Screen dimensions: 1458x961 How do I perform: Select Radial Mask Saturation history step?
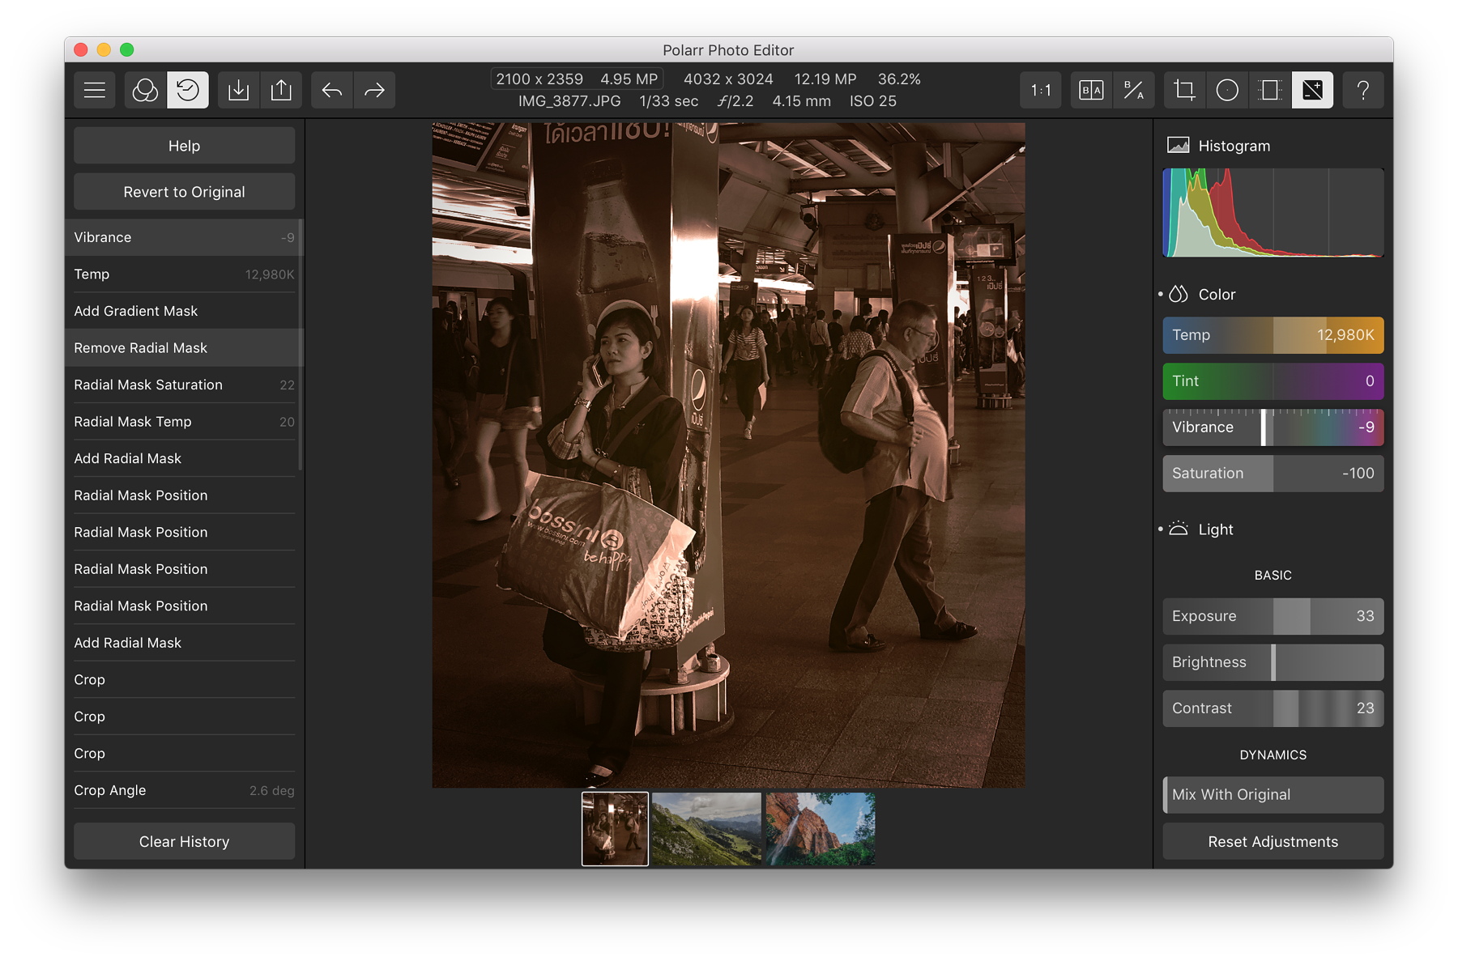[183, 385]
